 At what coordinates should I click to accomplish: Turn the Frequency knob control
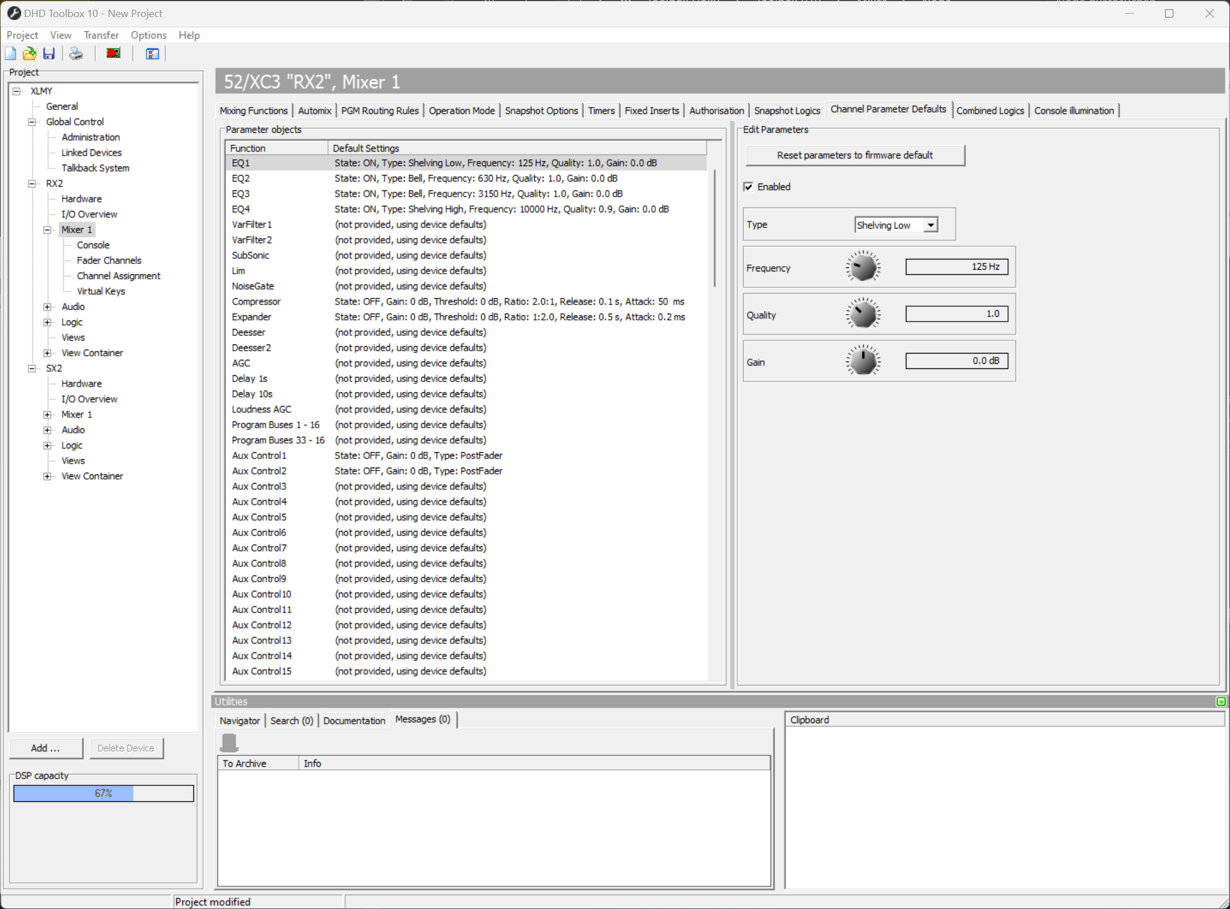[x=863, y=266]
